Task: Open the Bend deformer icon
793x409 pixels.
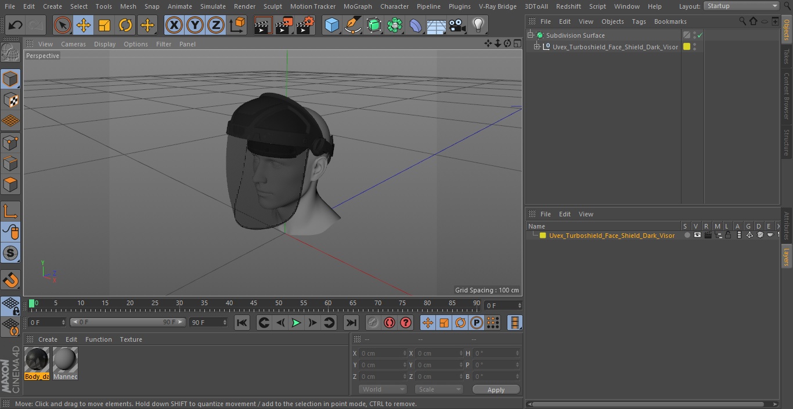Action: click(x=416, y=26)
